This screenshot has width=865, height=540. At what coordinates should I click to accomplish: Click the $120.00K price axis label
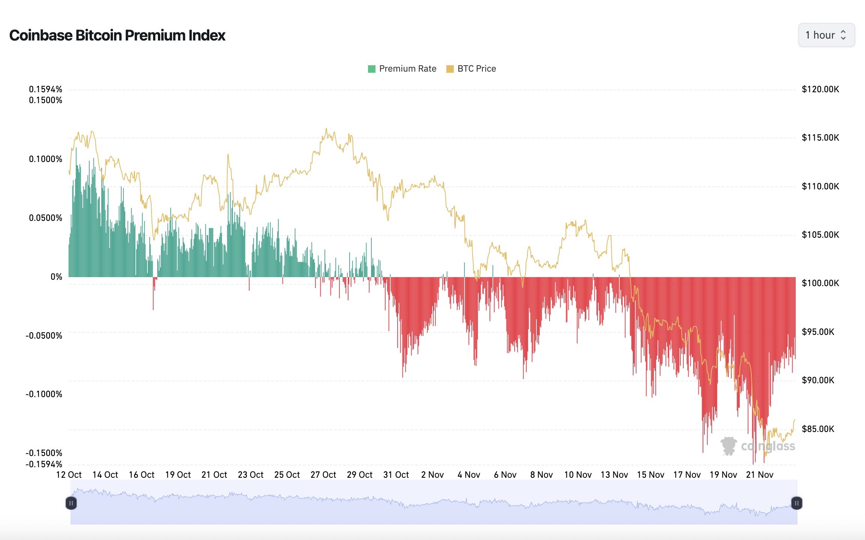coord(820,89)
